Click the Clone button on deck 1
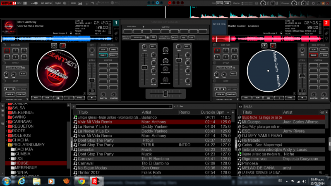The height and width of the screenshot is (186, 331). (113, 55)
